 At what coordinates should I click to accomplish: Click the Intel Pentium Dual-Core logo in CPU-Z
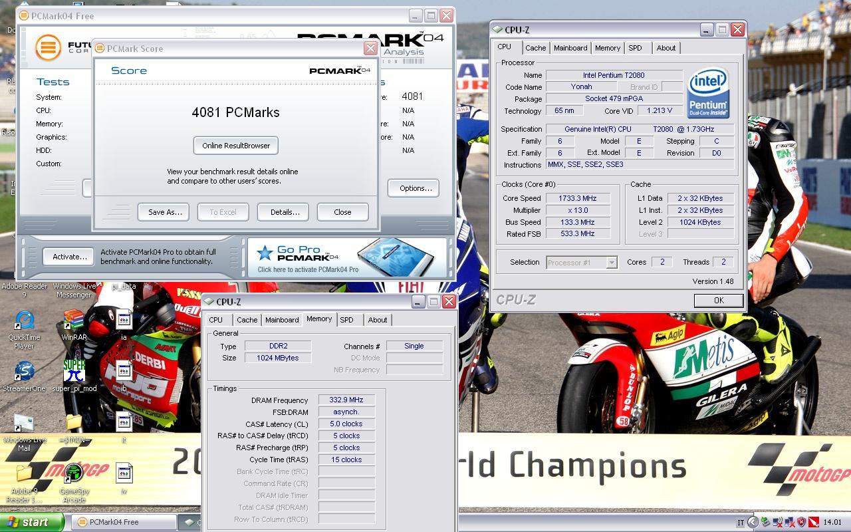point(708,93)
